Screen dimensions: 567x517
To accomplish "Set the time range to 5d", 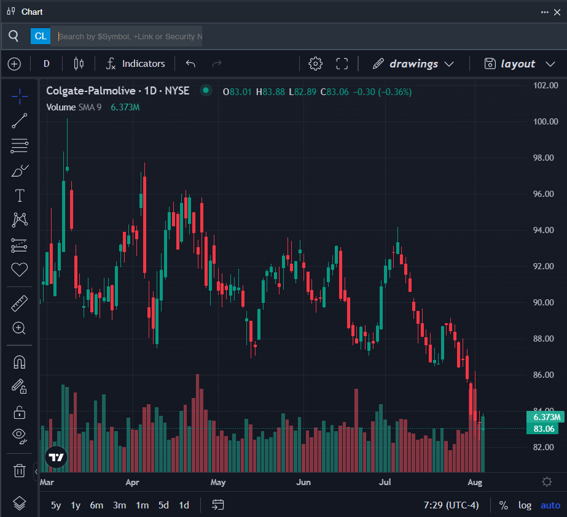I will pos(163,505).
